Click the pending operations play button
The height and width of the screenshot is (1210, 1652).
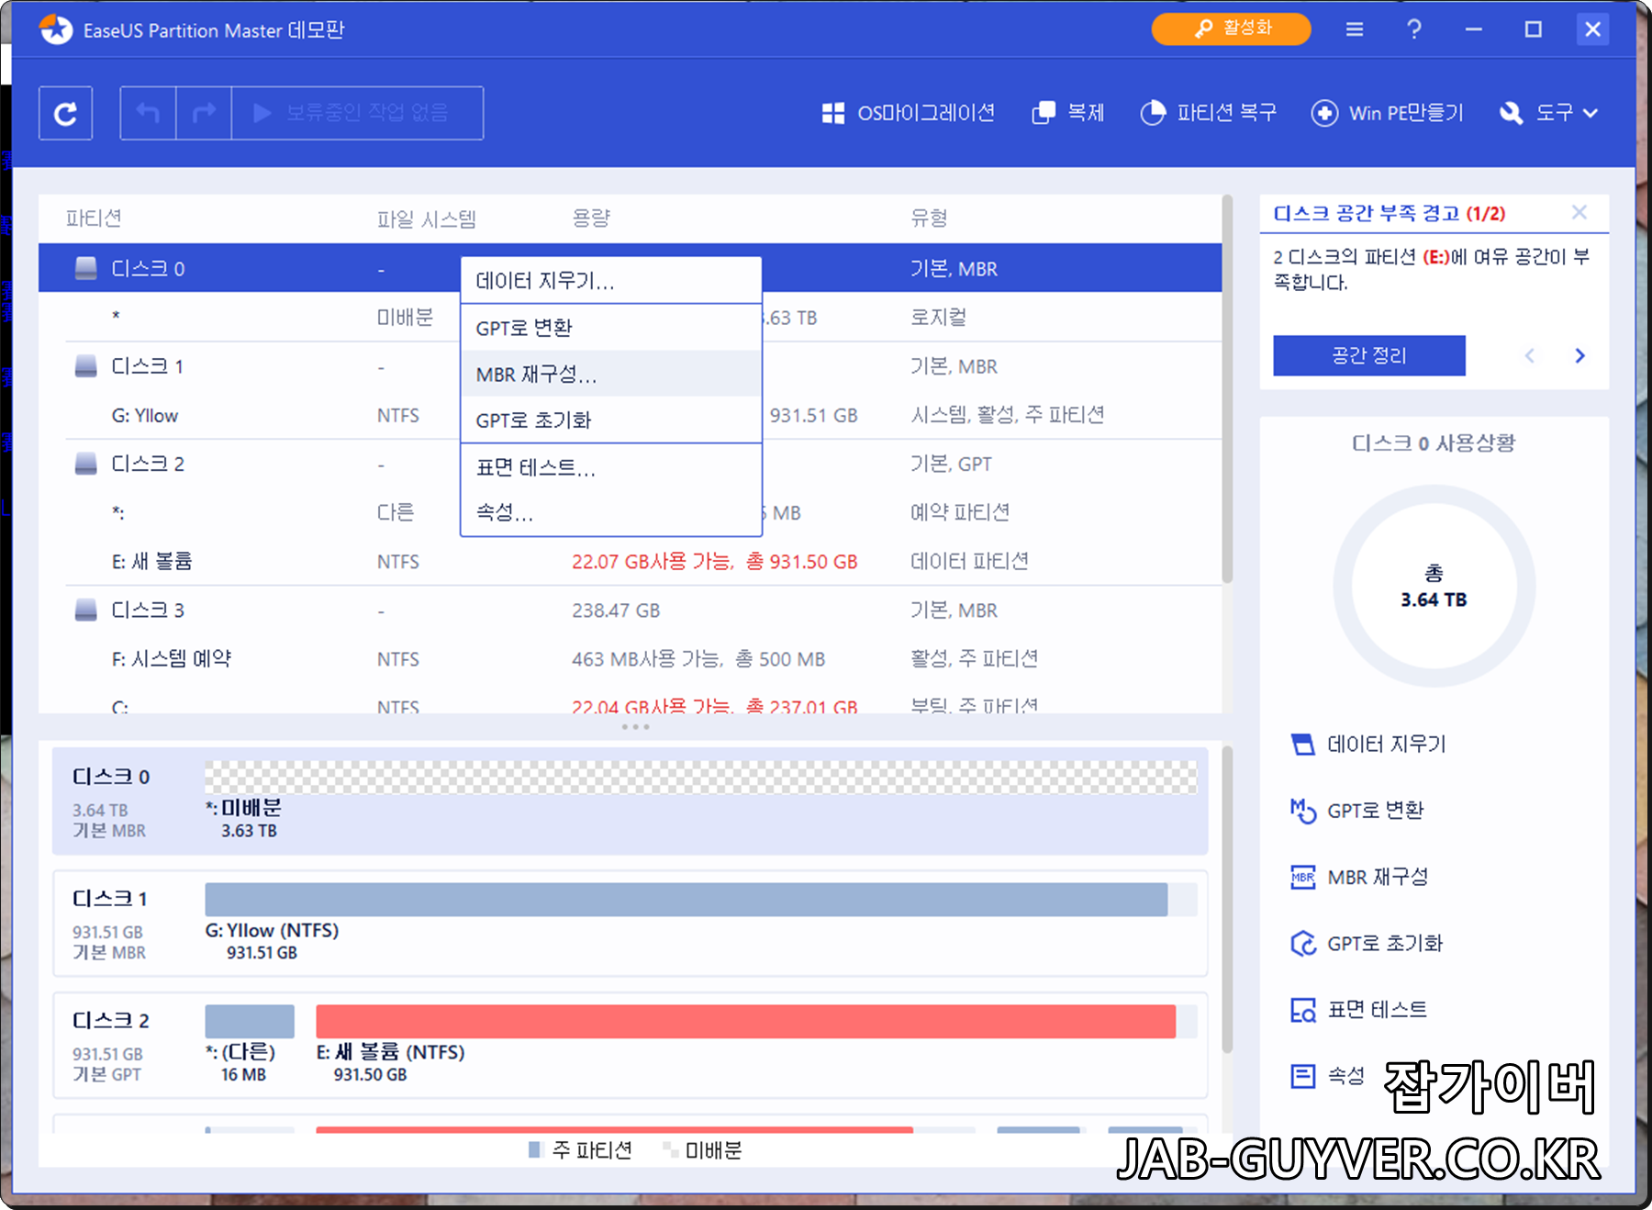357,113
